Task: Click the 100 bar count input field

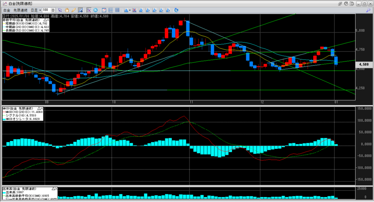Action: (x=46, y=10)
